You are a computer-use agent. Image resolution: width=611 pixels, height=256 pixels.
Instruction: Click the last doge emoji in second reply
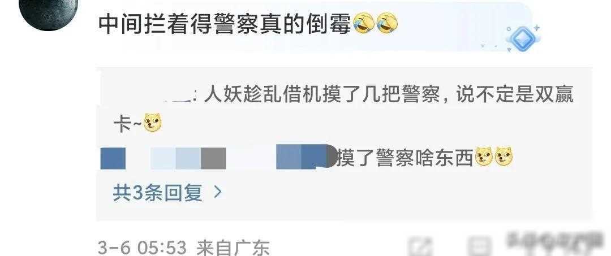coord(504,157)
